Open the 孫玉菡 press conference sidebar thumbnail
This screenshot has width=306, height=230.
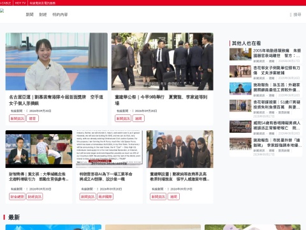pyautogui.click(x=240, y=89)
